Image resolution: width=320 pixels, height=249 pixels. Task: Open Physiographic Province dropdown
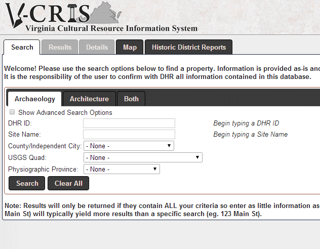coord(122,169)
